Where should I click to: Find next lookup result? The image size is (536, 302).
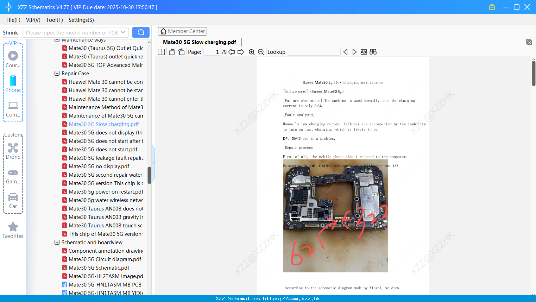[354, 52]
